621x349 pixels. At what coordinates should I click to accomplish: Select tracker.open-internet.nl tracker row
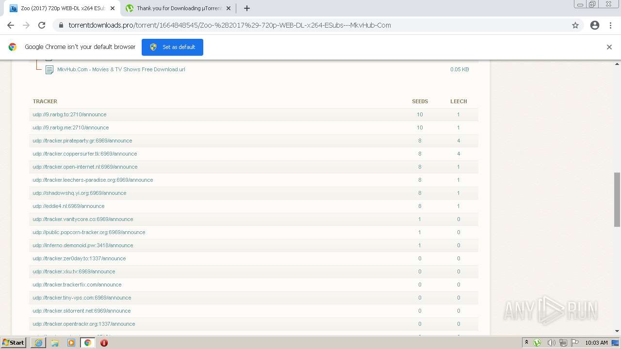point(254,167)
